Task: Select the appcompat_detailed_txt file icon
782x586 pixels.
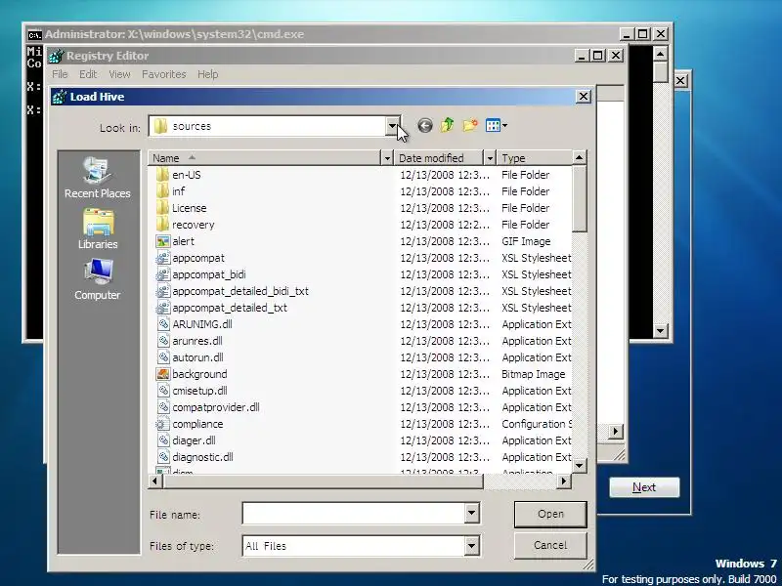Action: pyautogui.click(x=162, y=308)
